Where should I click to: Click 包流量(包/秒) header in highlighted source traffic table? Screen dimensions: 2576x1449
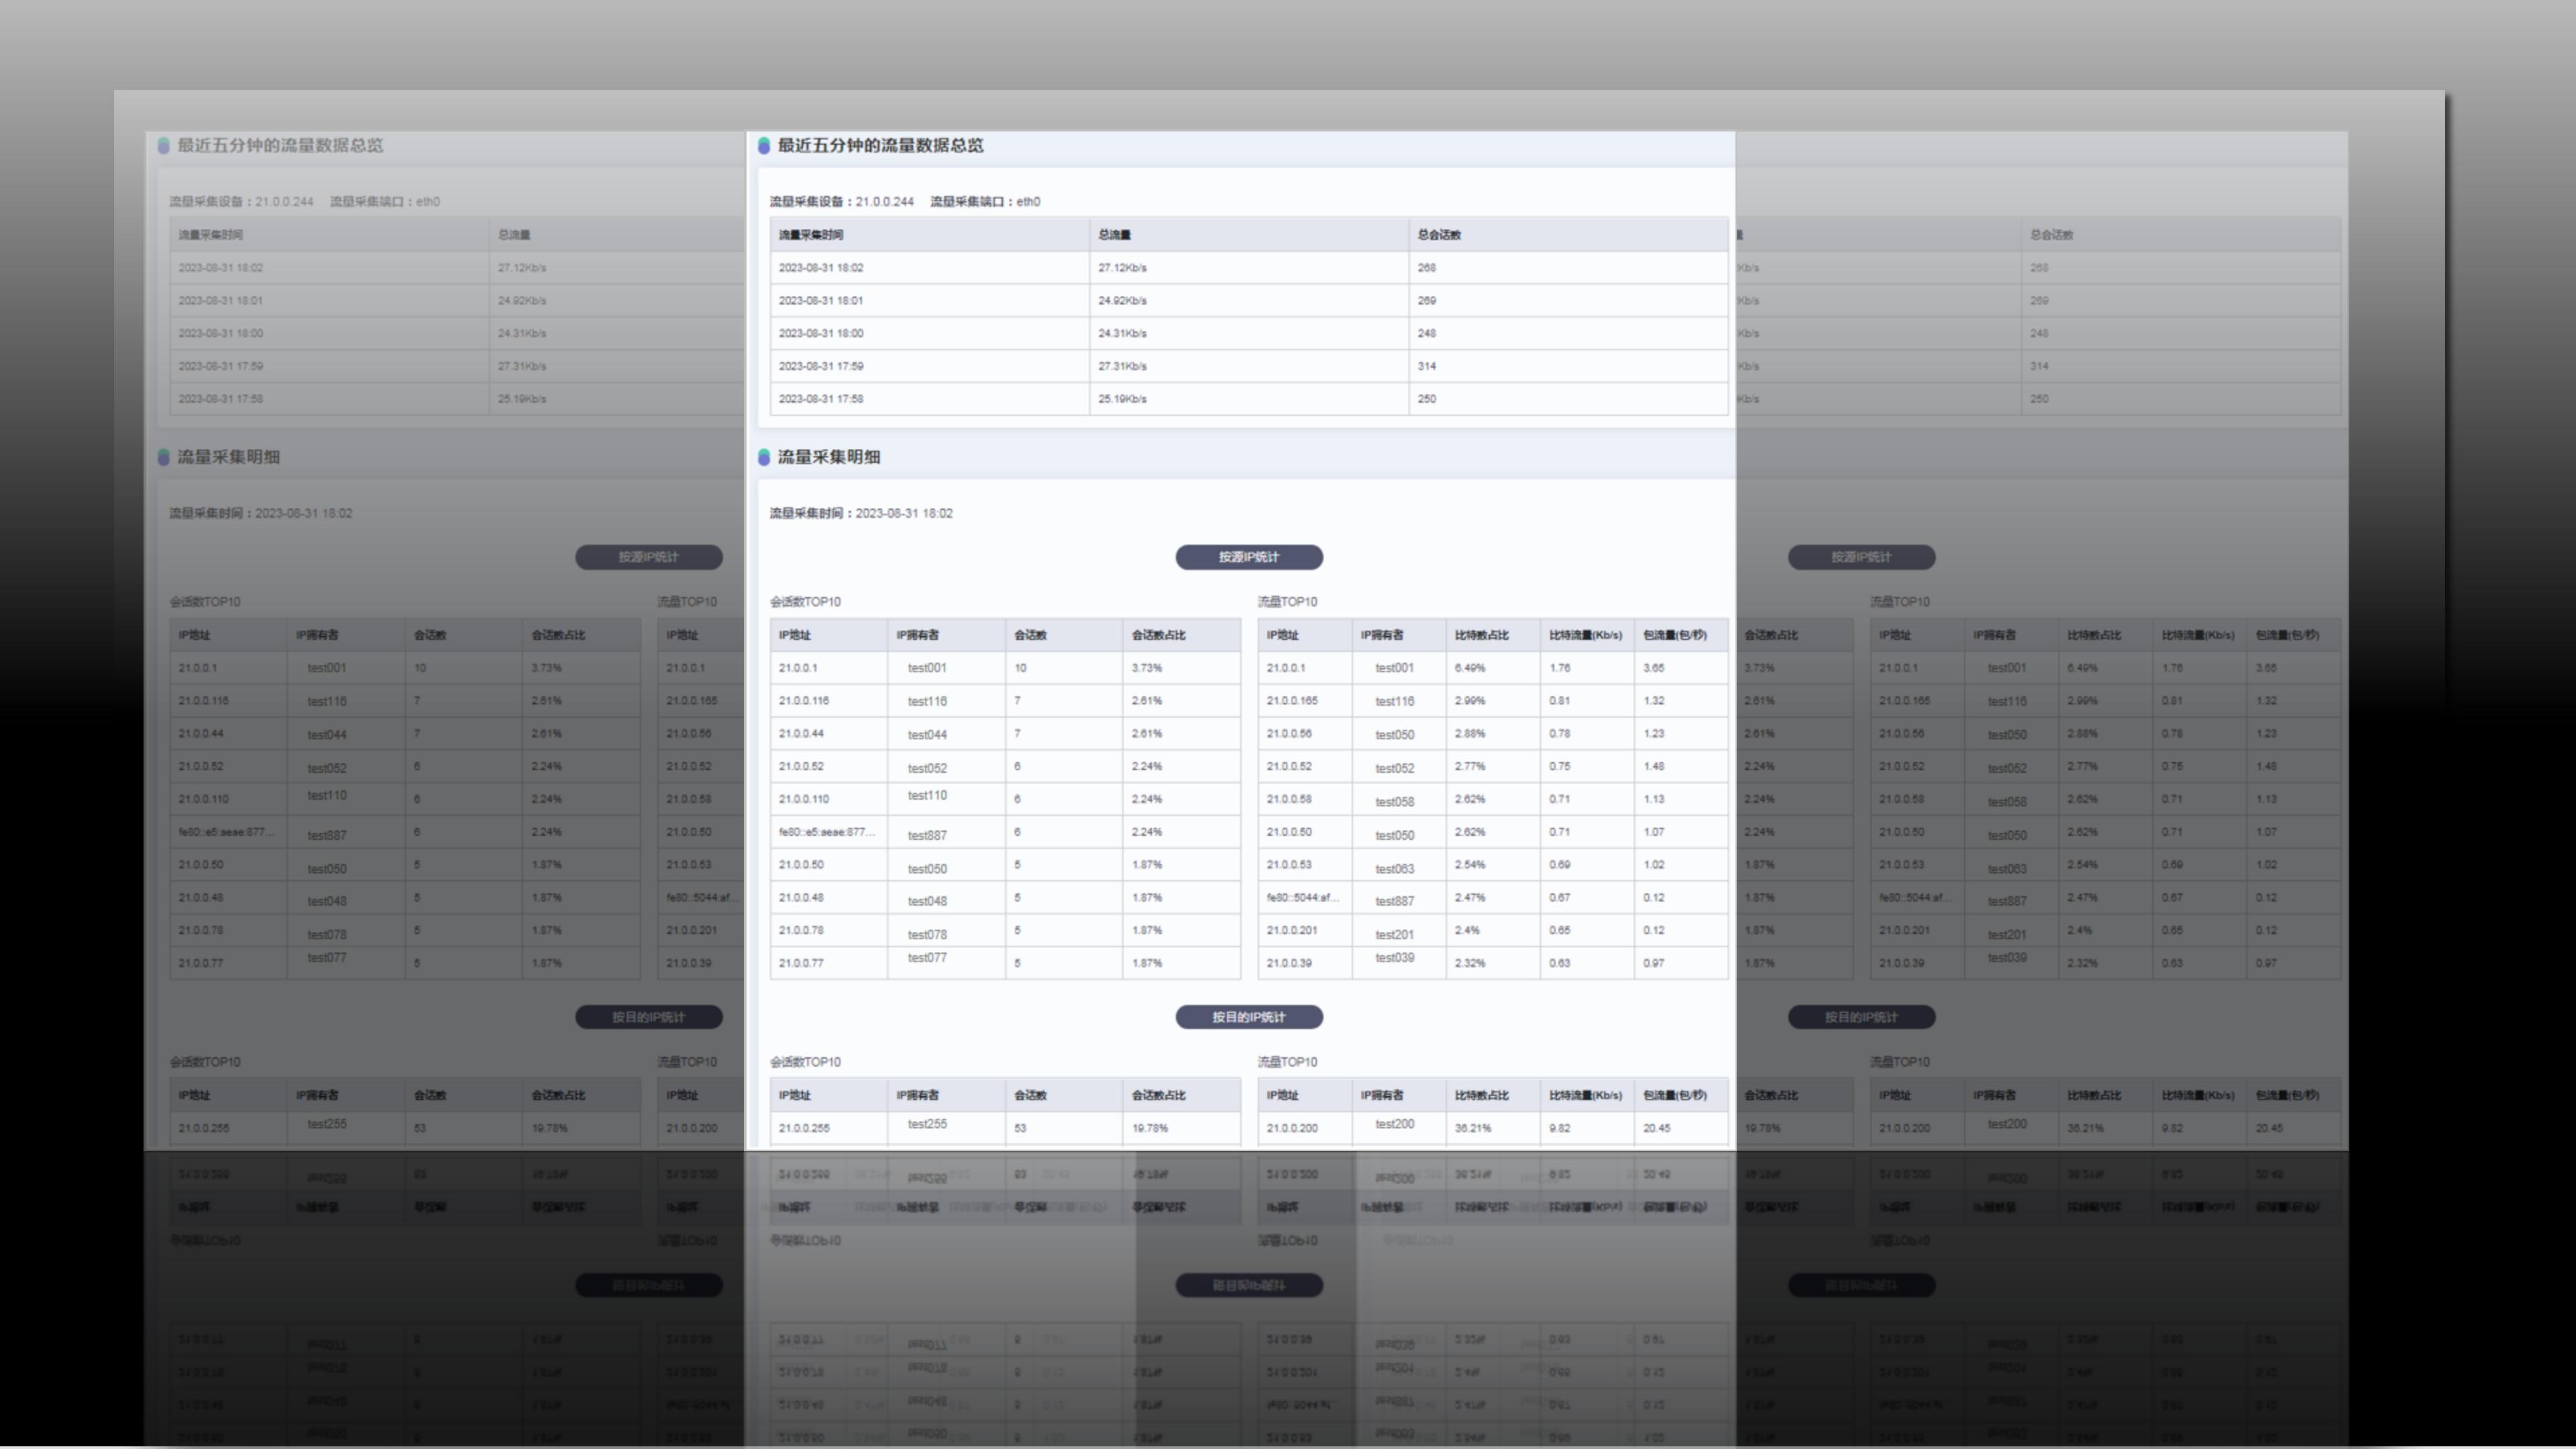pos(1675,635)
